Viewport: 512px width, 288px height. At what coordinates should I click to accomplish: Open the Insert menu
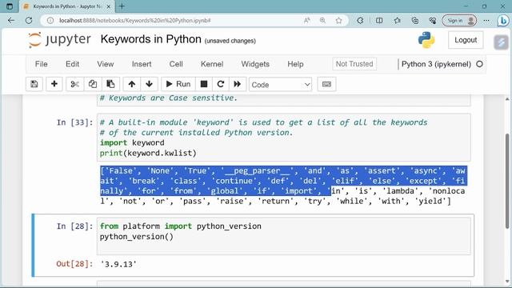(x=142, y=64)
